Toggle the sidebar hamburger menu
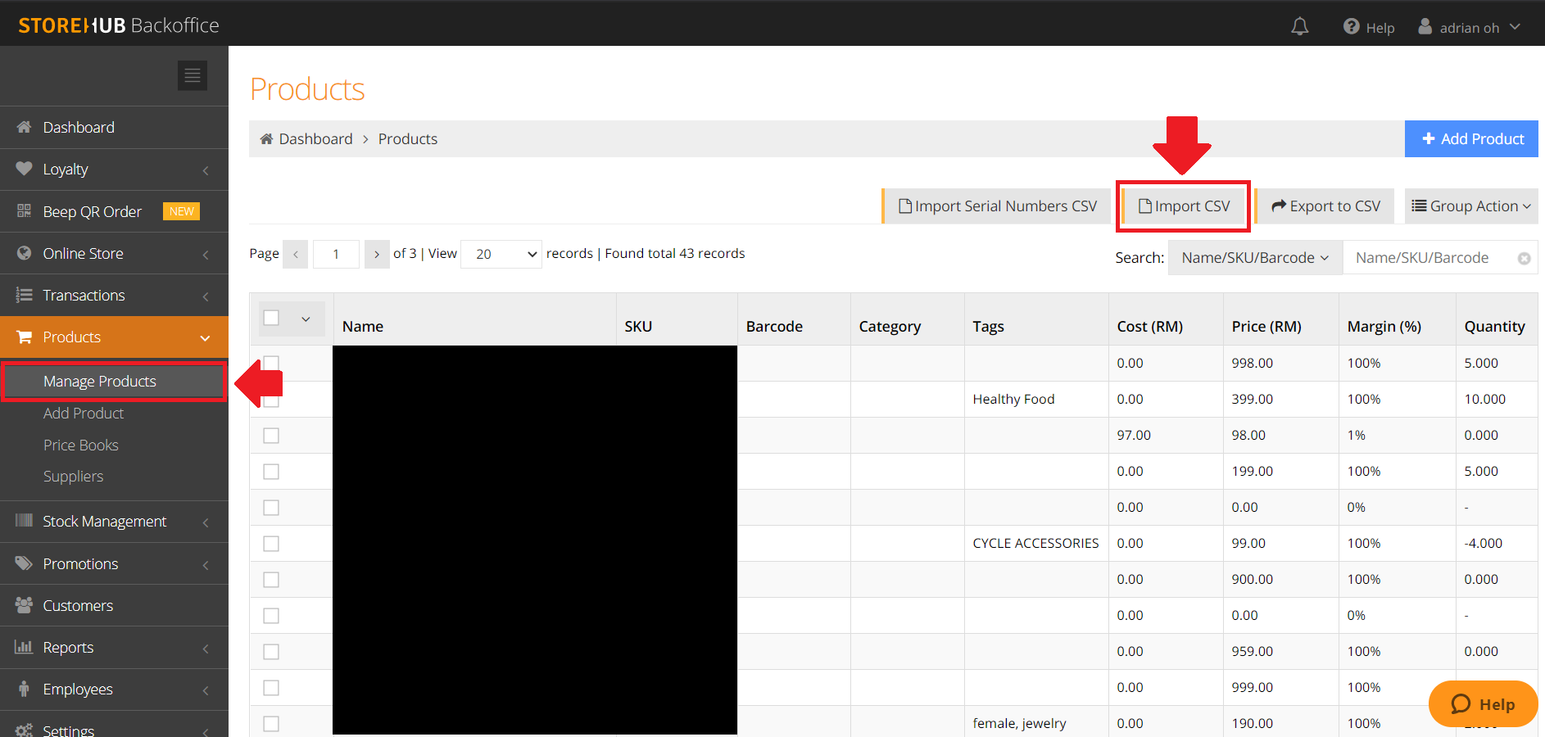 click(x=193, y=75)
